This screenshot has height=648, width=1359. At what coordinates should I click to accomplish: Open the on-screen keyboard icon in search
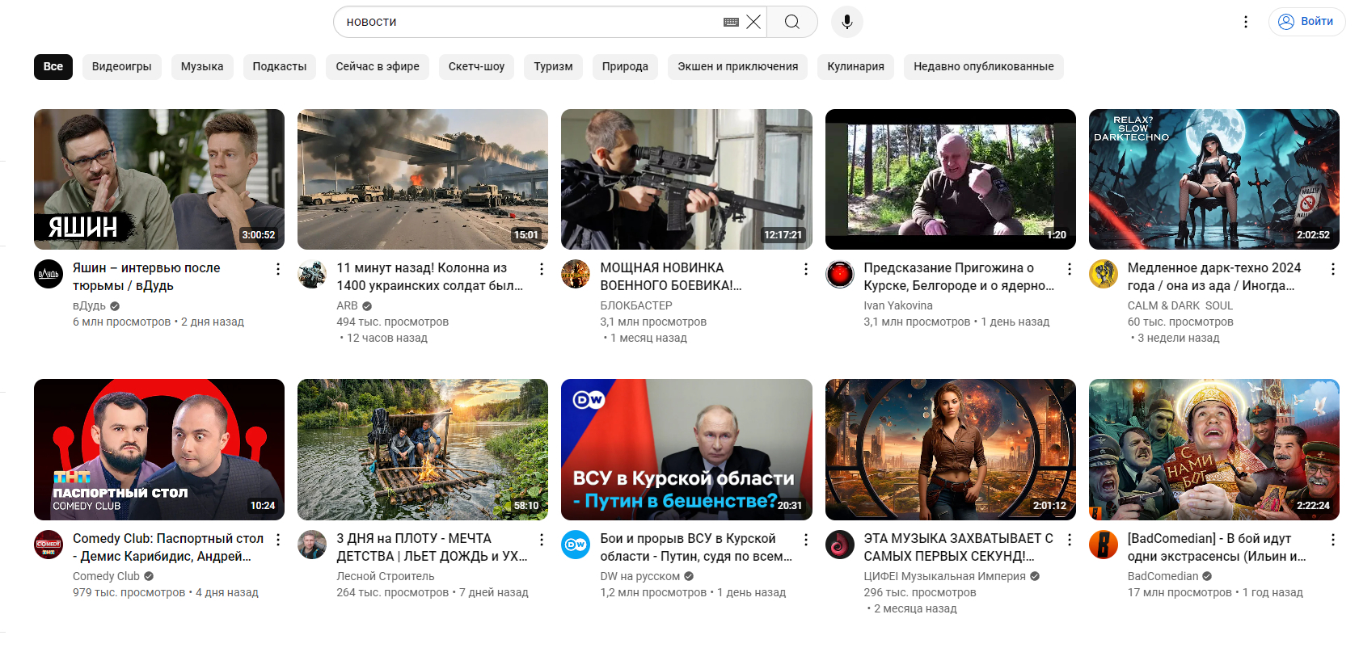pyautogui.click(x=731, y=22)
